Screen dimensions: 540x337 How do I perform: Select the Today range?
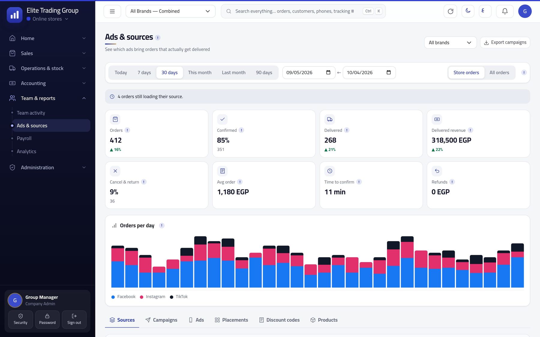[121, 72]
